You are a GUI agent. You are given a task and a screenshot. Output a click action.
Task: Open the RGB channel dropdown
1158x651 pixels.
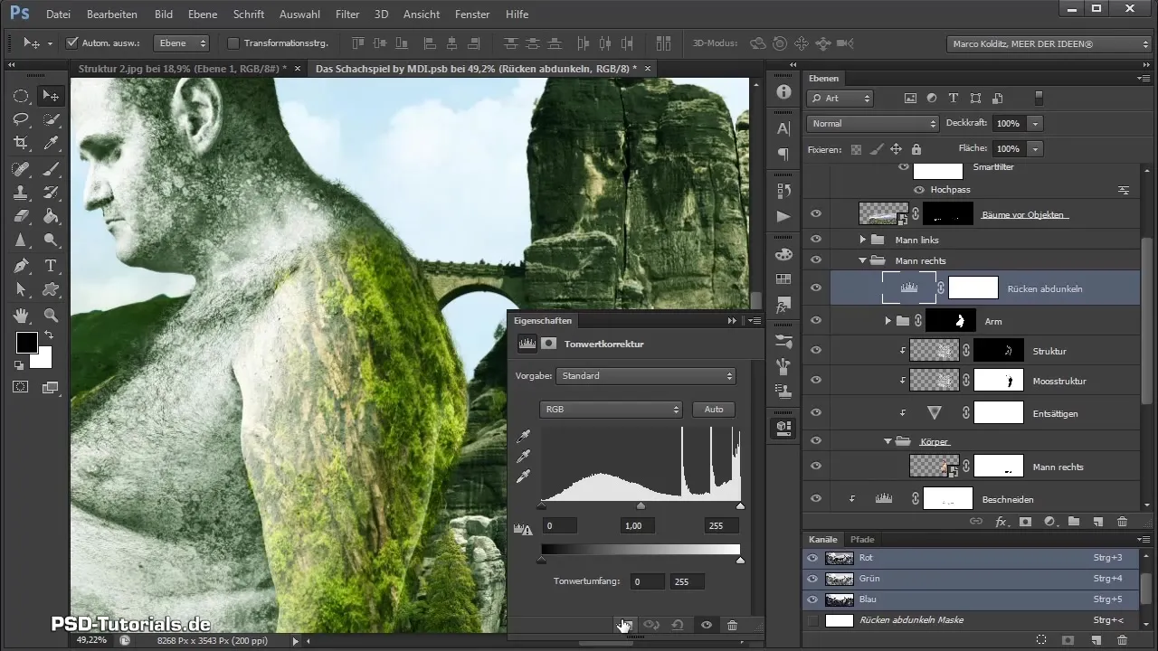(x=611, y=410)
